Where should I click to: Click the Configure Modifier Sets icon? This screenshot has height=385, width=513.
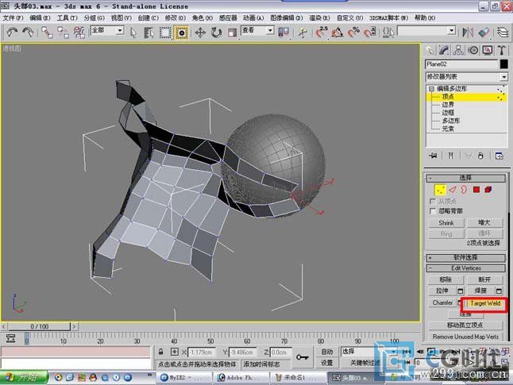point(499,156)
